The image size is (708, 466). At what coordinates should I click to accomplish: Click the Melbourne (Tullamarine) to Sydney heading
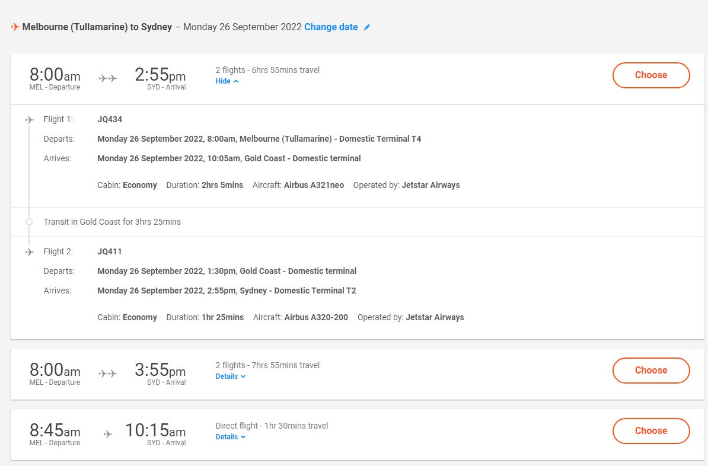pos(97,27)
